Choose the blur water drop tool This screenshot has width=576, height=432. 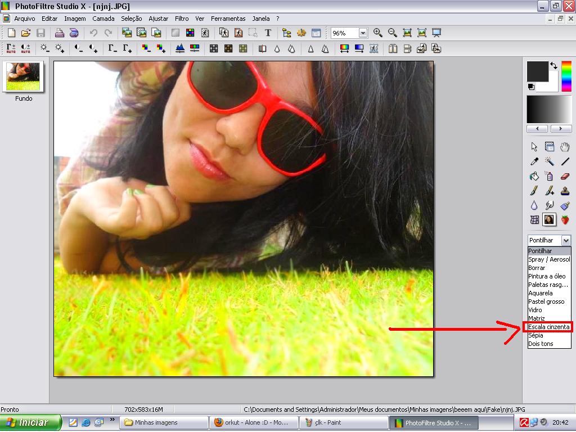534,205
